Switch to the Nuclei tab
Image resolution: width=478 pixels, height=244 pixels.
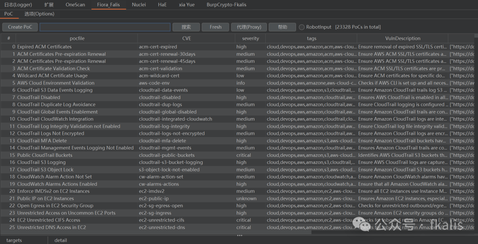click(x=139, y=4)
